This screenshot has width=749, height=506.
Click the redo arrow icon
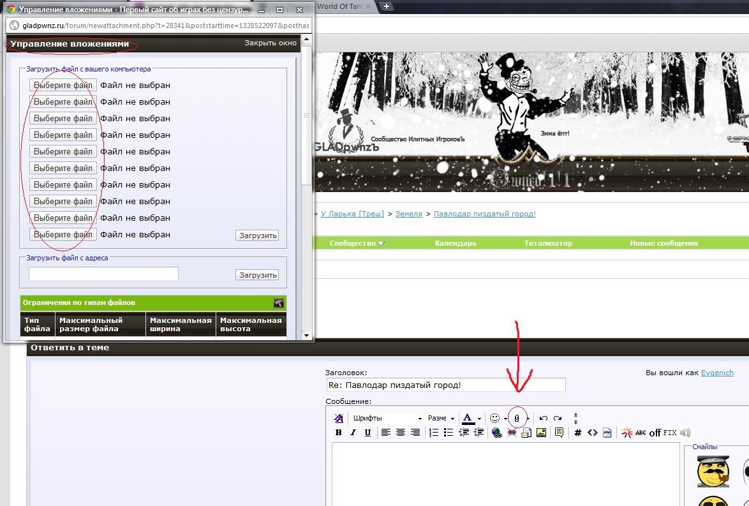(x=558, y=418)
